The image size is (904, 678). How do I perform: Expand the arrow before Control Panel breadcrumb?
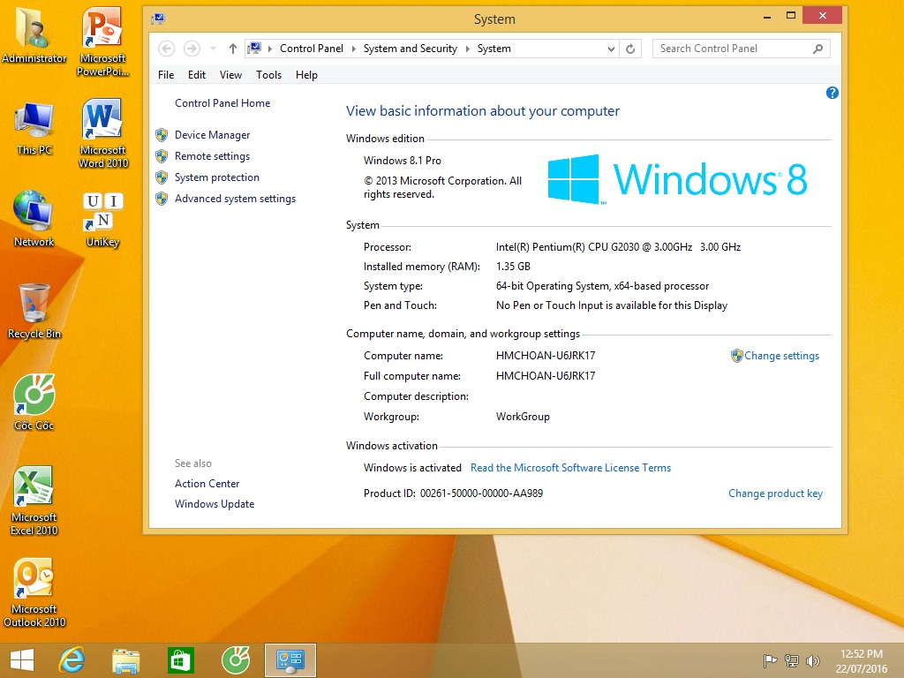click(270, 49)
